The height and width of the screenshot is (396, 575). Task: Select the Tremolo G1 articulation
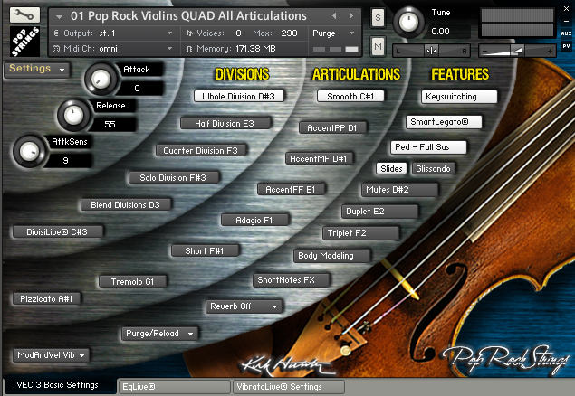[x=133, y=281]
